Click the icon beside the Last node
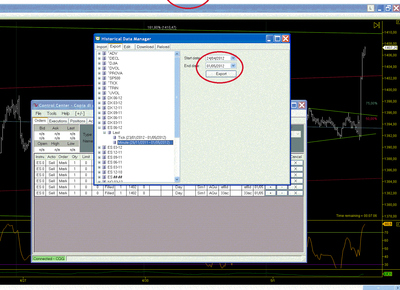This screenshot has width=400, height=290. tap(109, 132)
